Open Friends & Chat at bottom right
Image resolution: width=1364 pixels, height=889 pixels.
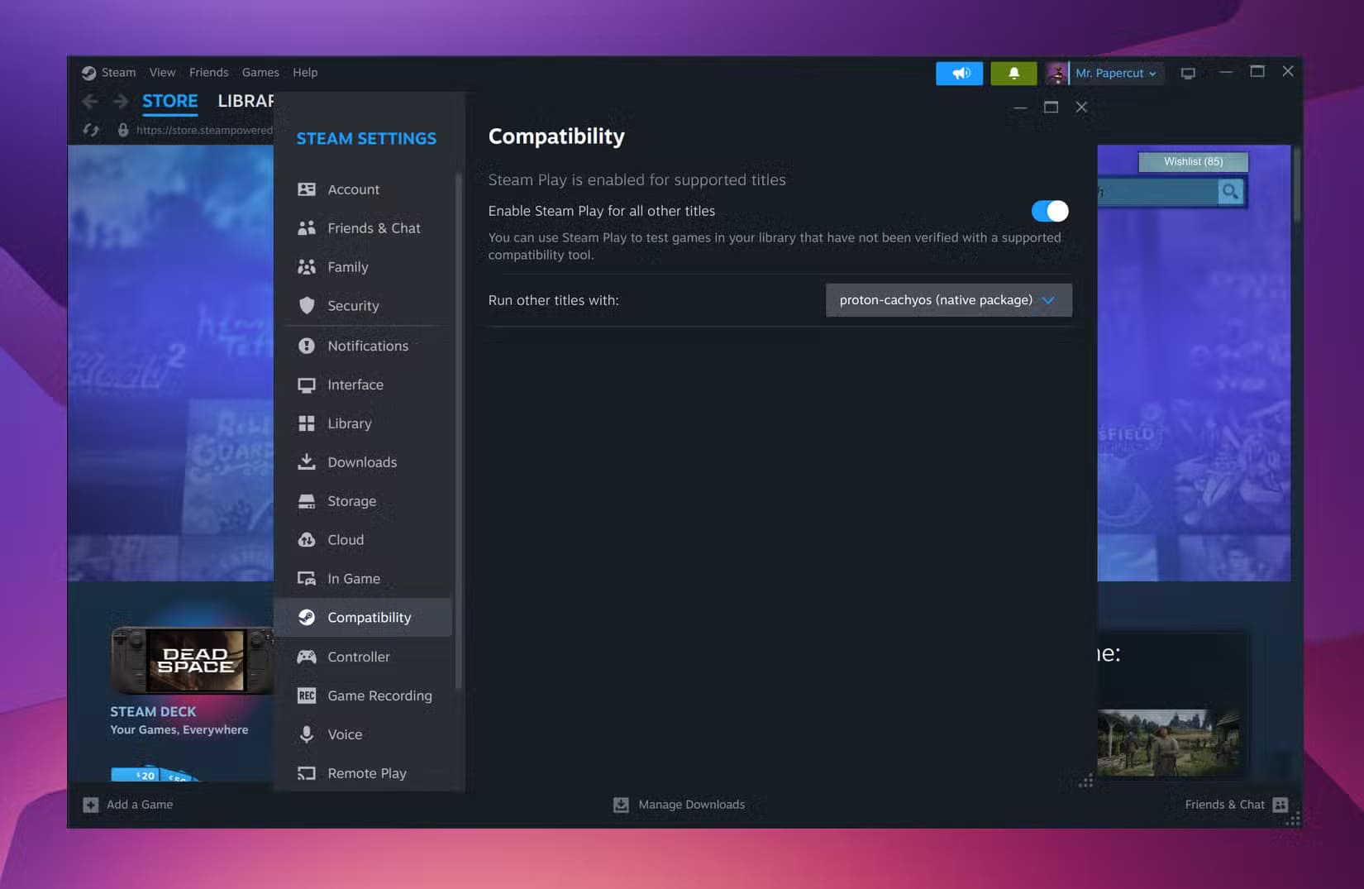coord(1224,805)
